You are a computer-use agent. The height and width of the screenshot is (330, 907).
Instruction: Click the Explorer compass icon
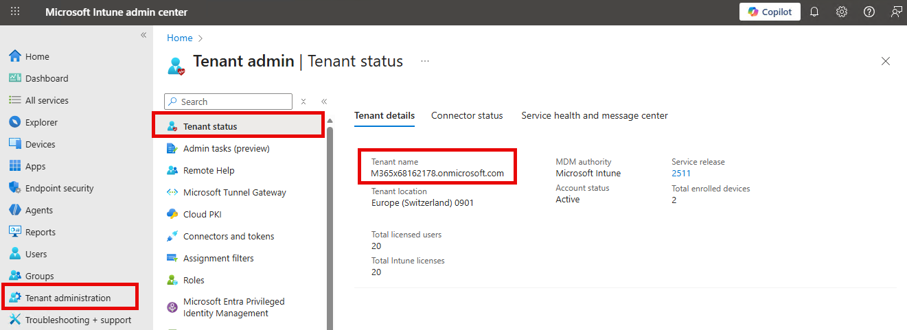[15, 122]
